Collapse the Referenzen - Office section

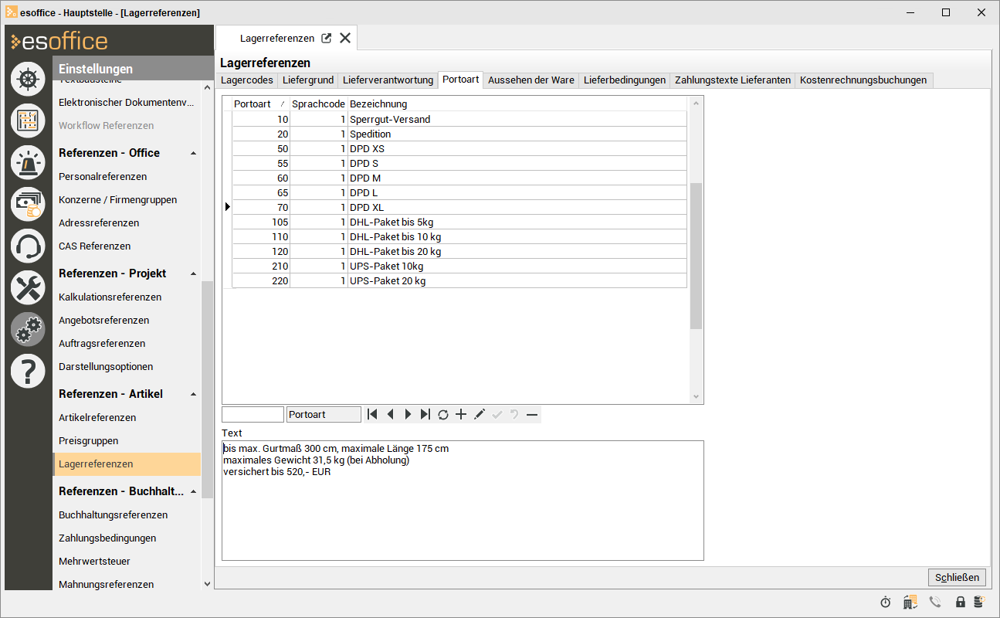coord(193,153)
